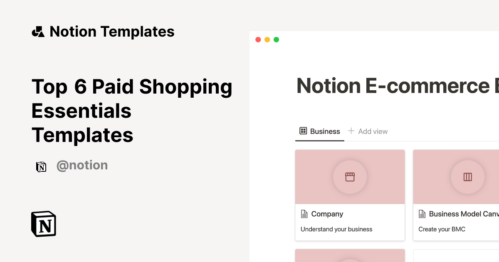The width and height of the screenshot is (499, 262).
Task: Click the green traffic light dot
Action: coord(276,39)
